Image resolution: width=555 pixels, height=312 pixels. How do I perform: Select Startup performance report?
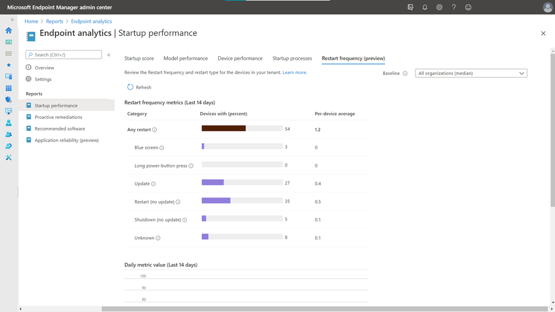67,105
